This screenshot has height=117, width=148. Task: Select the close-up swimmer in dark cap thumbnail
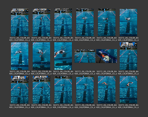[x=63, y=56]
